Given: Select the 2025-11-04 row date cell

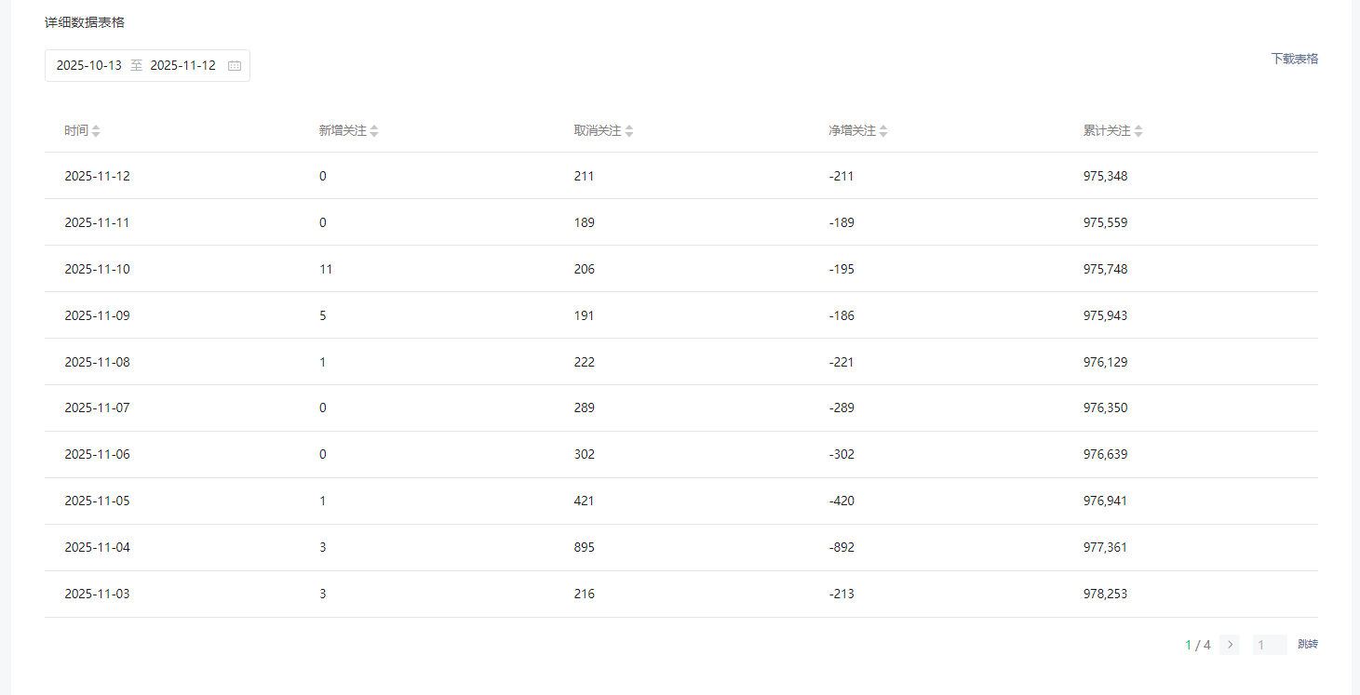Looking at the screenshot, I should click(x=97, y=547).
